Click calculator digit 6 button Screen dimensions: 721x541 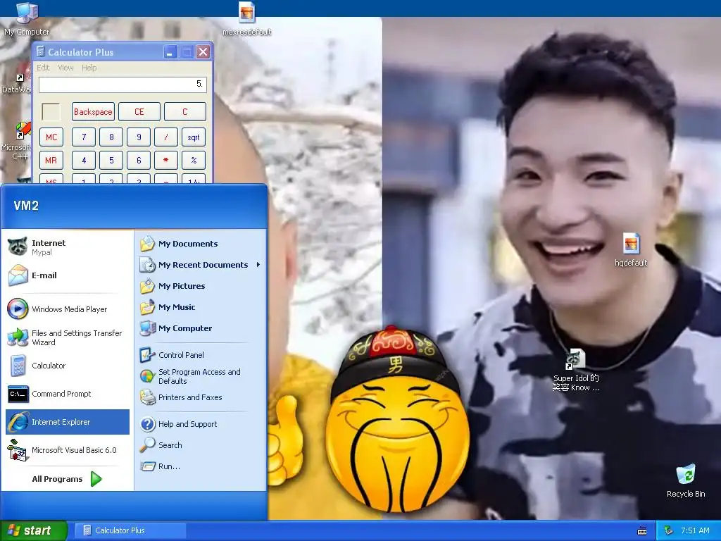pos(139,160)
